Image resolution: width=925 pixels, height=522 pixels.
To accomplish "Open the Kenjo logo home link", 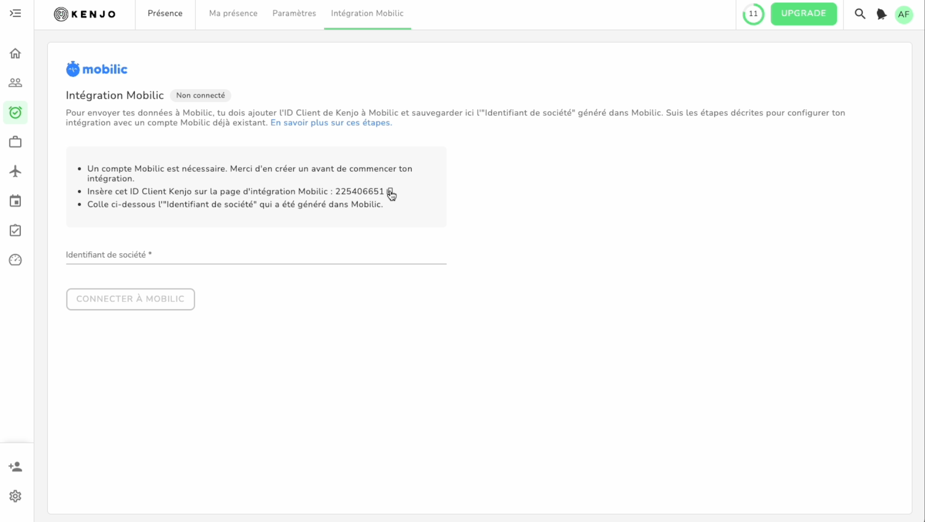I will [x=85, y=14].
